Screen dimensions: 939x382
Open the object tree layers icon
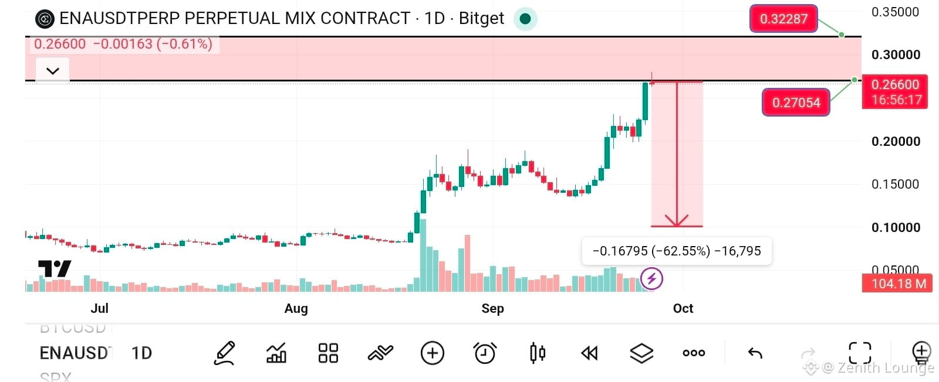(x=641, y=353)
